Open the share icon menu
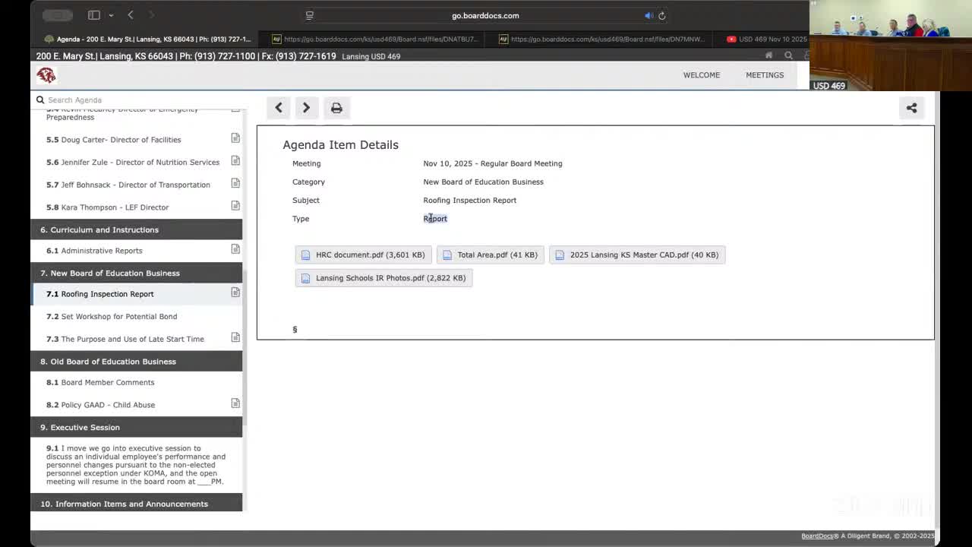Screen dimensions: 972x547 pos(911,108)
